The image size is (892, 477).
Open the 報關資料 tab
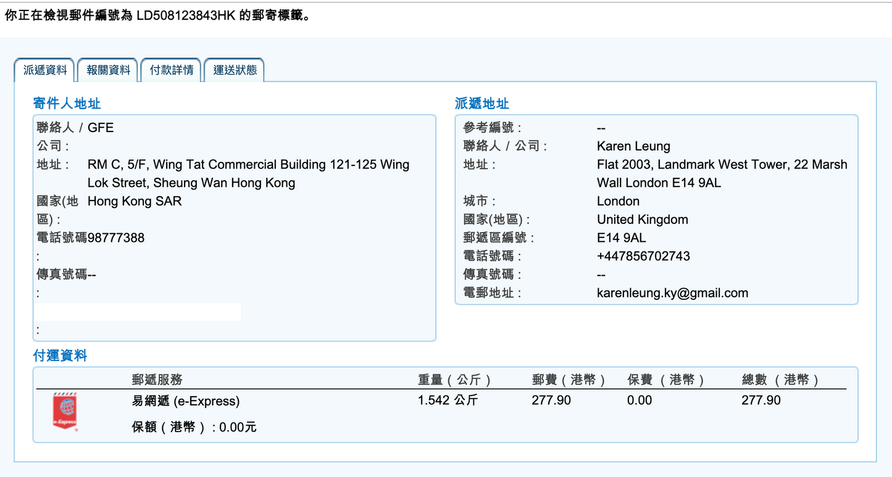click(108, 70)
